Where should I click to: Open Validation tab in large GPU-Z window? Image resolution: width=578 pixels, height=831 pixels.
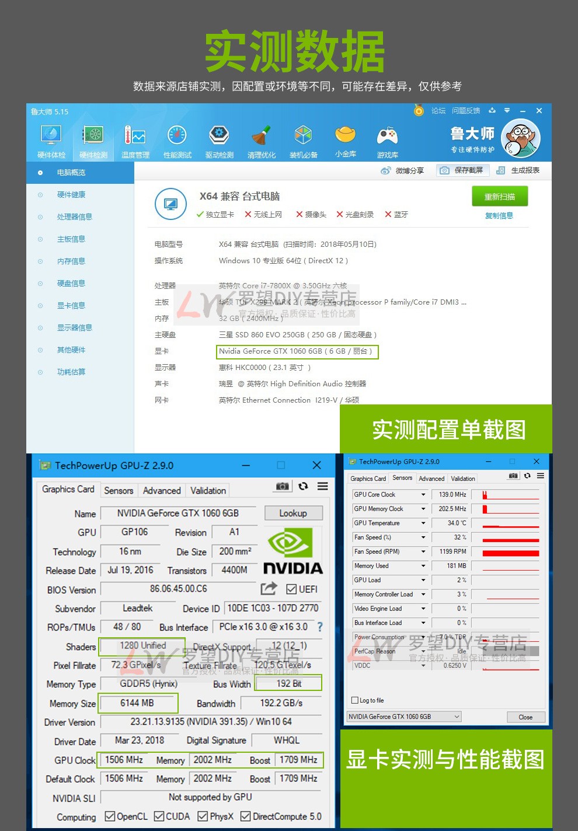click(x=208, y=490)
